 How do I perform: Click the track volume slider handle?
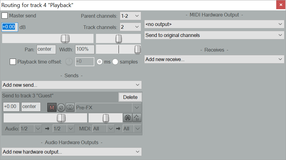click(65, 38)
